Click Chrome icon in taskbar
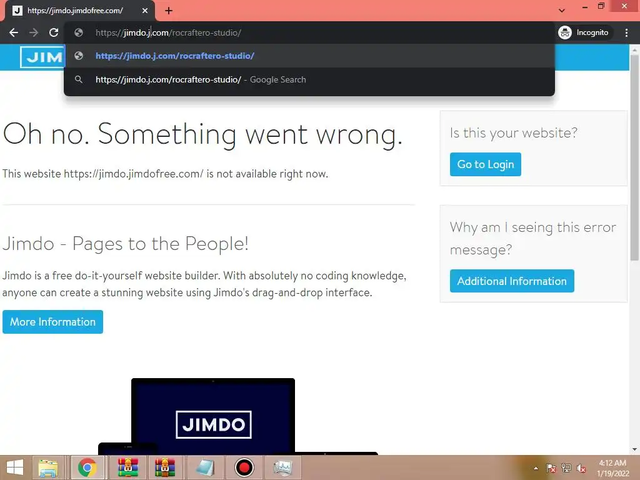640x480 pixels. [87, 467]
